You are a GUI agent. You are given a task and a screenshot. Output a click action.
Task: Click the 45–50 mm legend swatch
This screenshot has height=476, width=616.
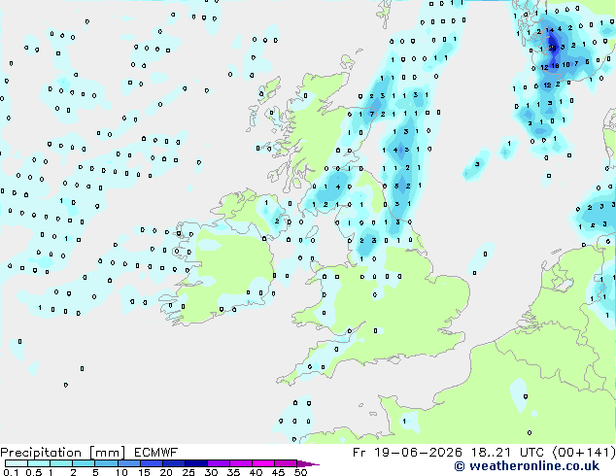(286, 463)
